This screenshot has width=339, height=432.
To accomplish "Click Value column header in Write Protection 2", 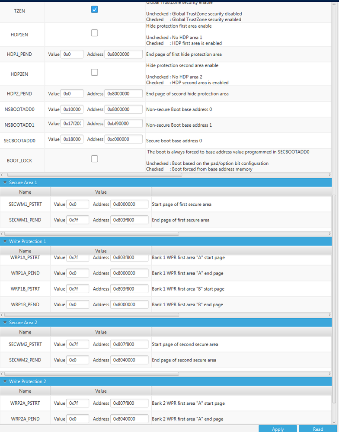I will pyautogui.click(x=101, y=391).
